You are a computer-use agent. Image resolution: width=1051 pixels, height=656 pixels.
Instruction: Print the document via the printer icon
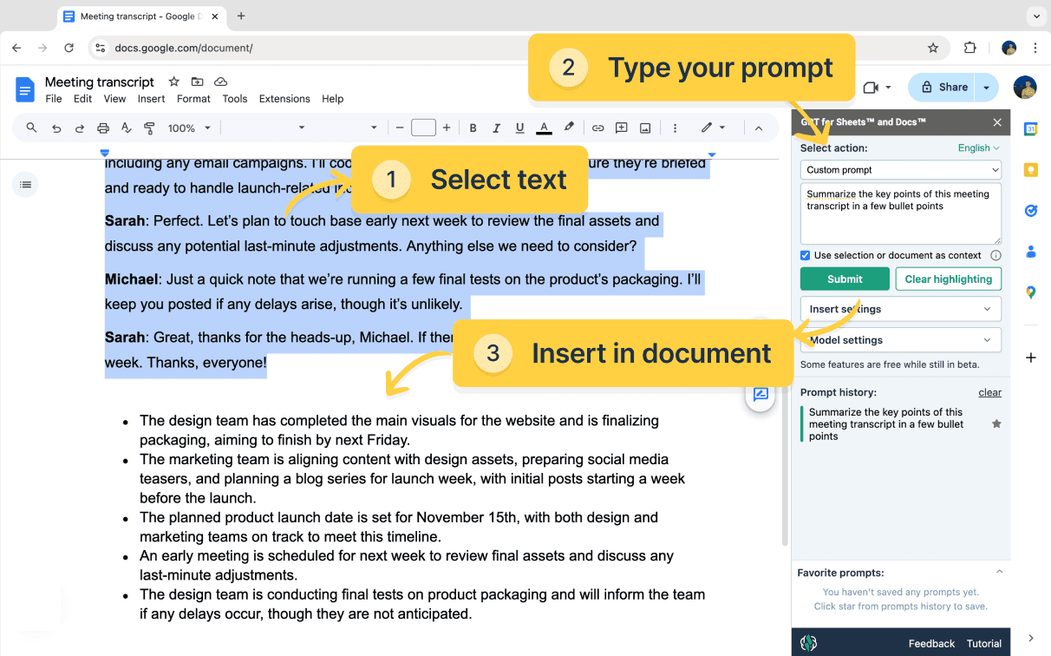click(x=103, y=128)
